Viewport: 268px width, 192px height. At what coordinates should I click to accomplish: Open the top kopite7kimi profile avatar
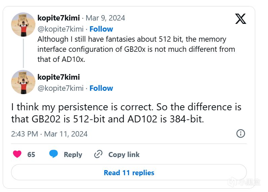pyautogui.click(x=23, y=25)
